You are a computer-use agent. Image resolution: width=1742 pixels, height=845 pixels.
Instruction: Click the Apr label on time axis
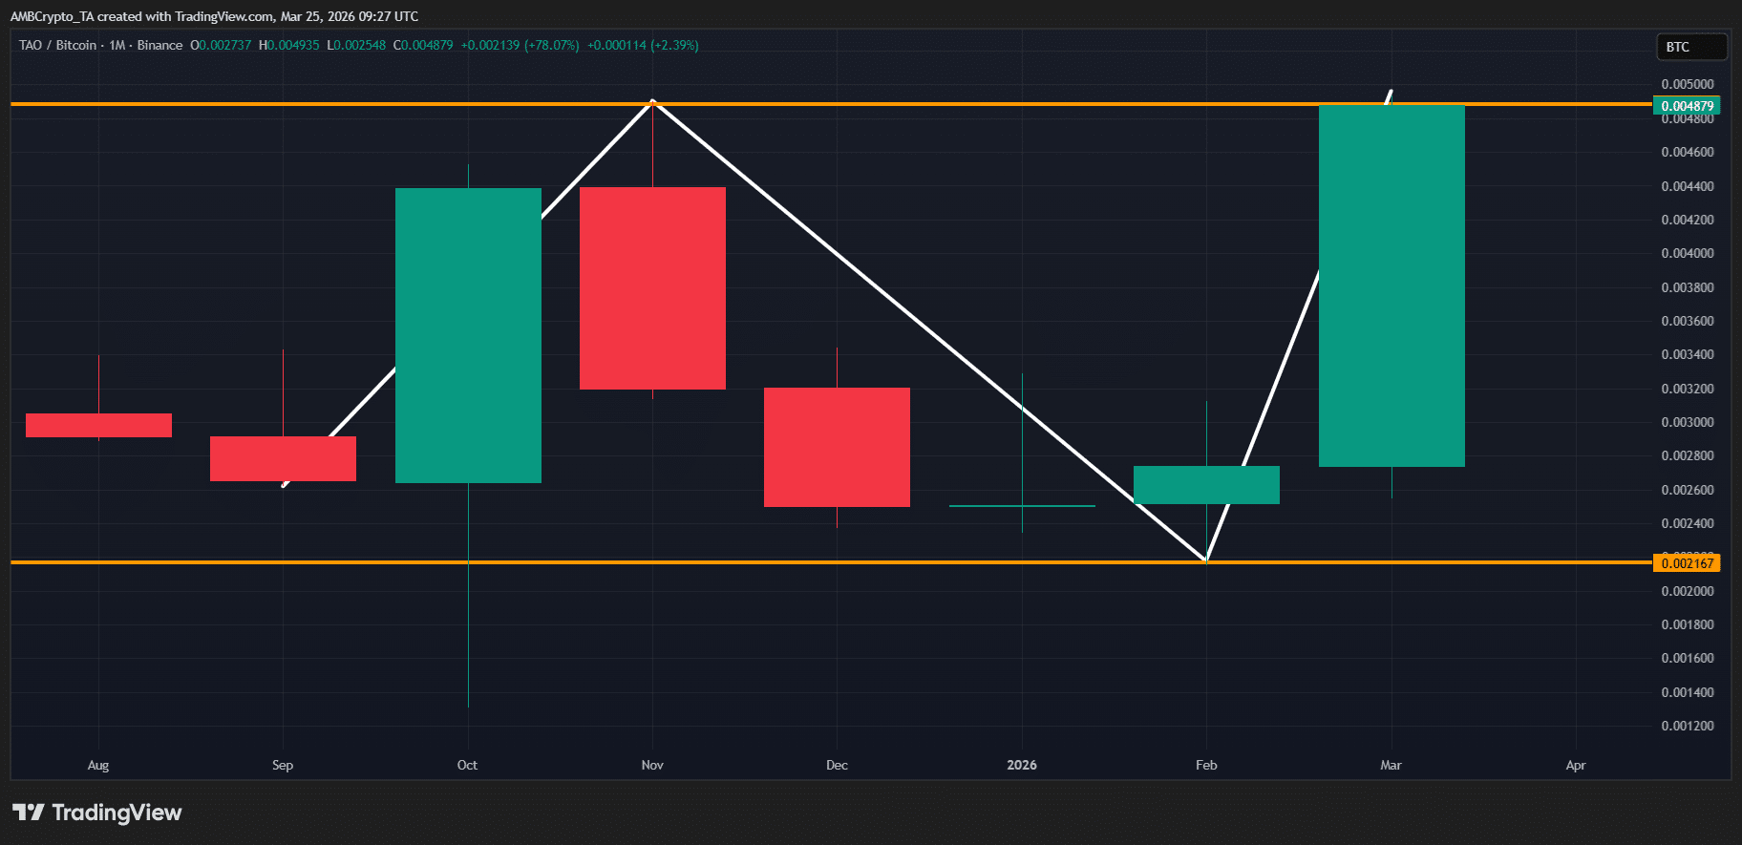(1576, 765)
